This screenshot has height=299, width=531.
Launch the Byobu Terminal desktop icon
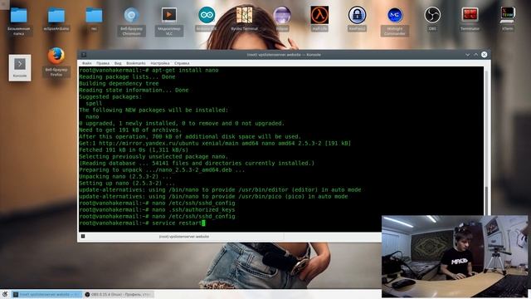coord(244,15)
